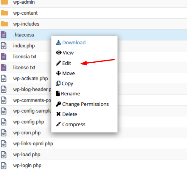The height and width of the screenshot is (170, 187).
Task: Click the .htaccess file icon
Action: pyautogui.click(x=3, y=35)
